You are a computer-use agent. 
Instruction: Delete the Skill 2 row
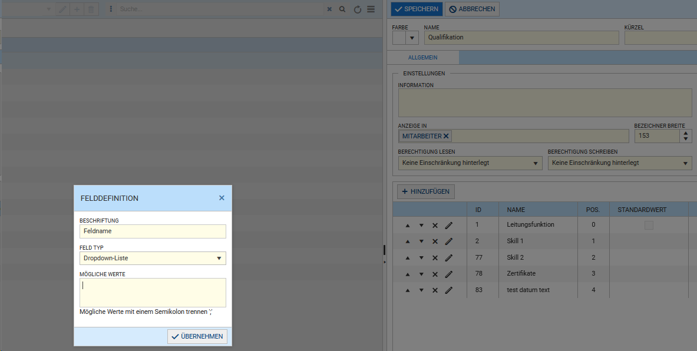[x=435, y=258]
